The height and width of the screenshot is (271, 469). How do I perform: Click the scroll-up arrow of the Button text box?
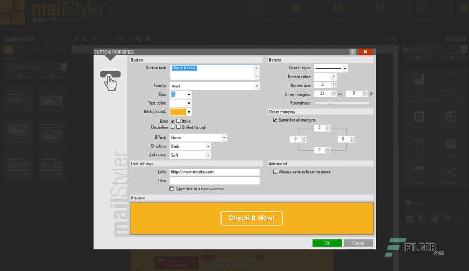pos(256,68)
